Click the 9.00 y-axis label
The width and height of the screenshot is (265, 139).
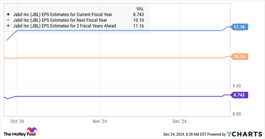[x=237, y=86]
